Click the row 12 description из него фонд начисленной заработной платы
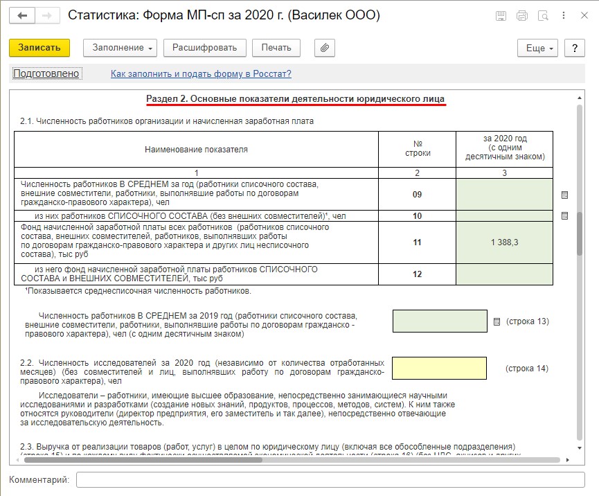 tap(169, 274)
